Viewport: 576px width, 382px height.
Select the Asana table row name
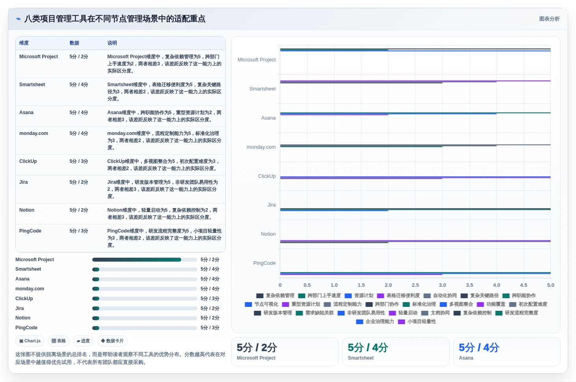coord(26,113)
